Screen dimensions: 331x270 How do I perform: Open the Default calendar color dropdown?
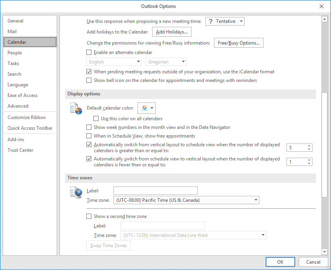point(147,108)
